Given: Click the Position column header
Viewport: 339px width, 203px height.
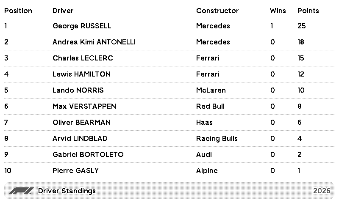Looking at the screenshot, I should coord(18,11).
